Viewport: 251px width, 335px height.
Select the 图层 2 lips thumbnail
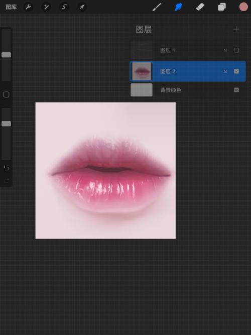coord(142,71)
